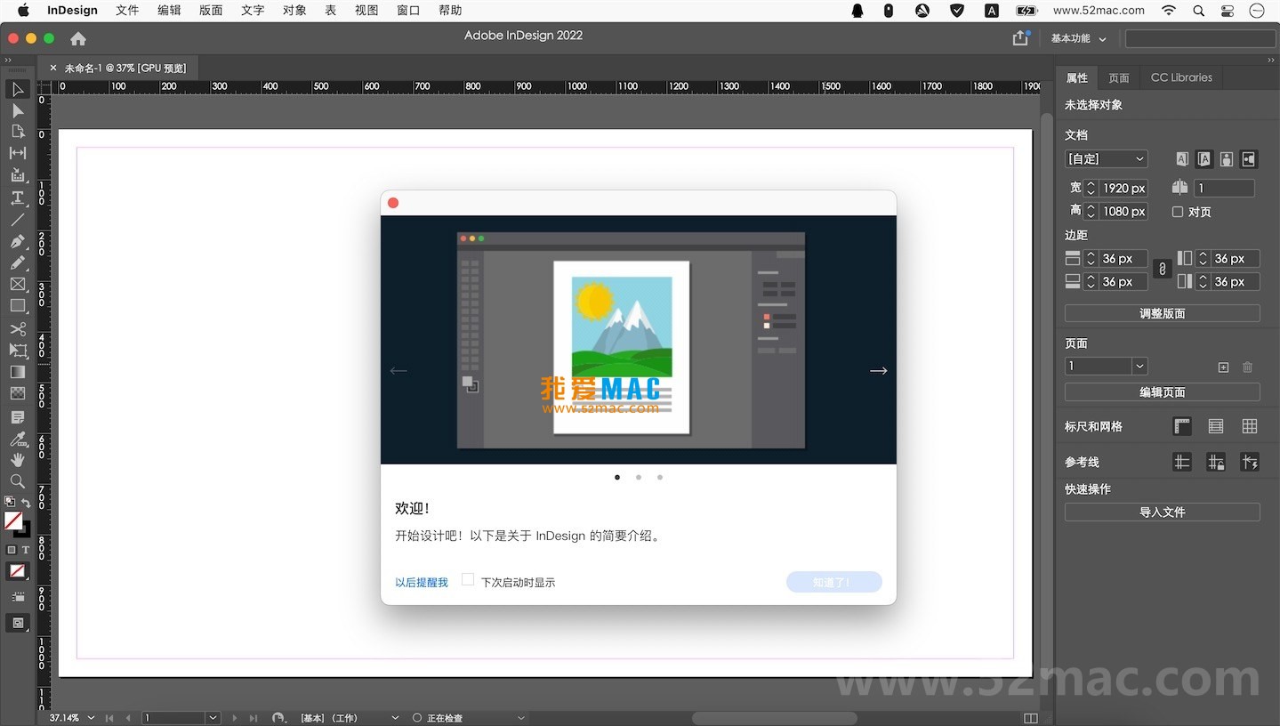The width and height of the screenshot is (1280, 726).
Task: Click the 导入文件 button
Action: click(x=1163, y=512)
